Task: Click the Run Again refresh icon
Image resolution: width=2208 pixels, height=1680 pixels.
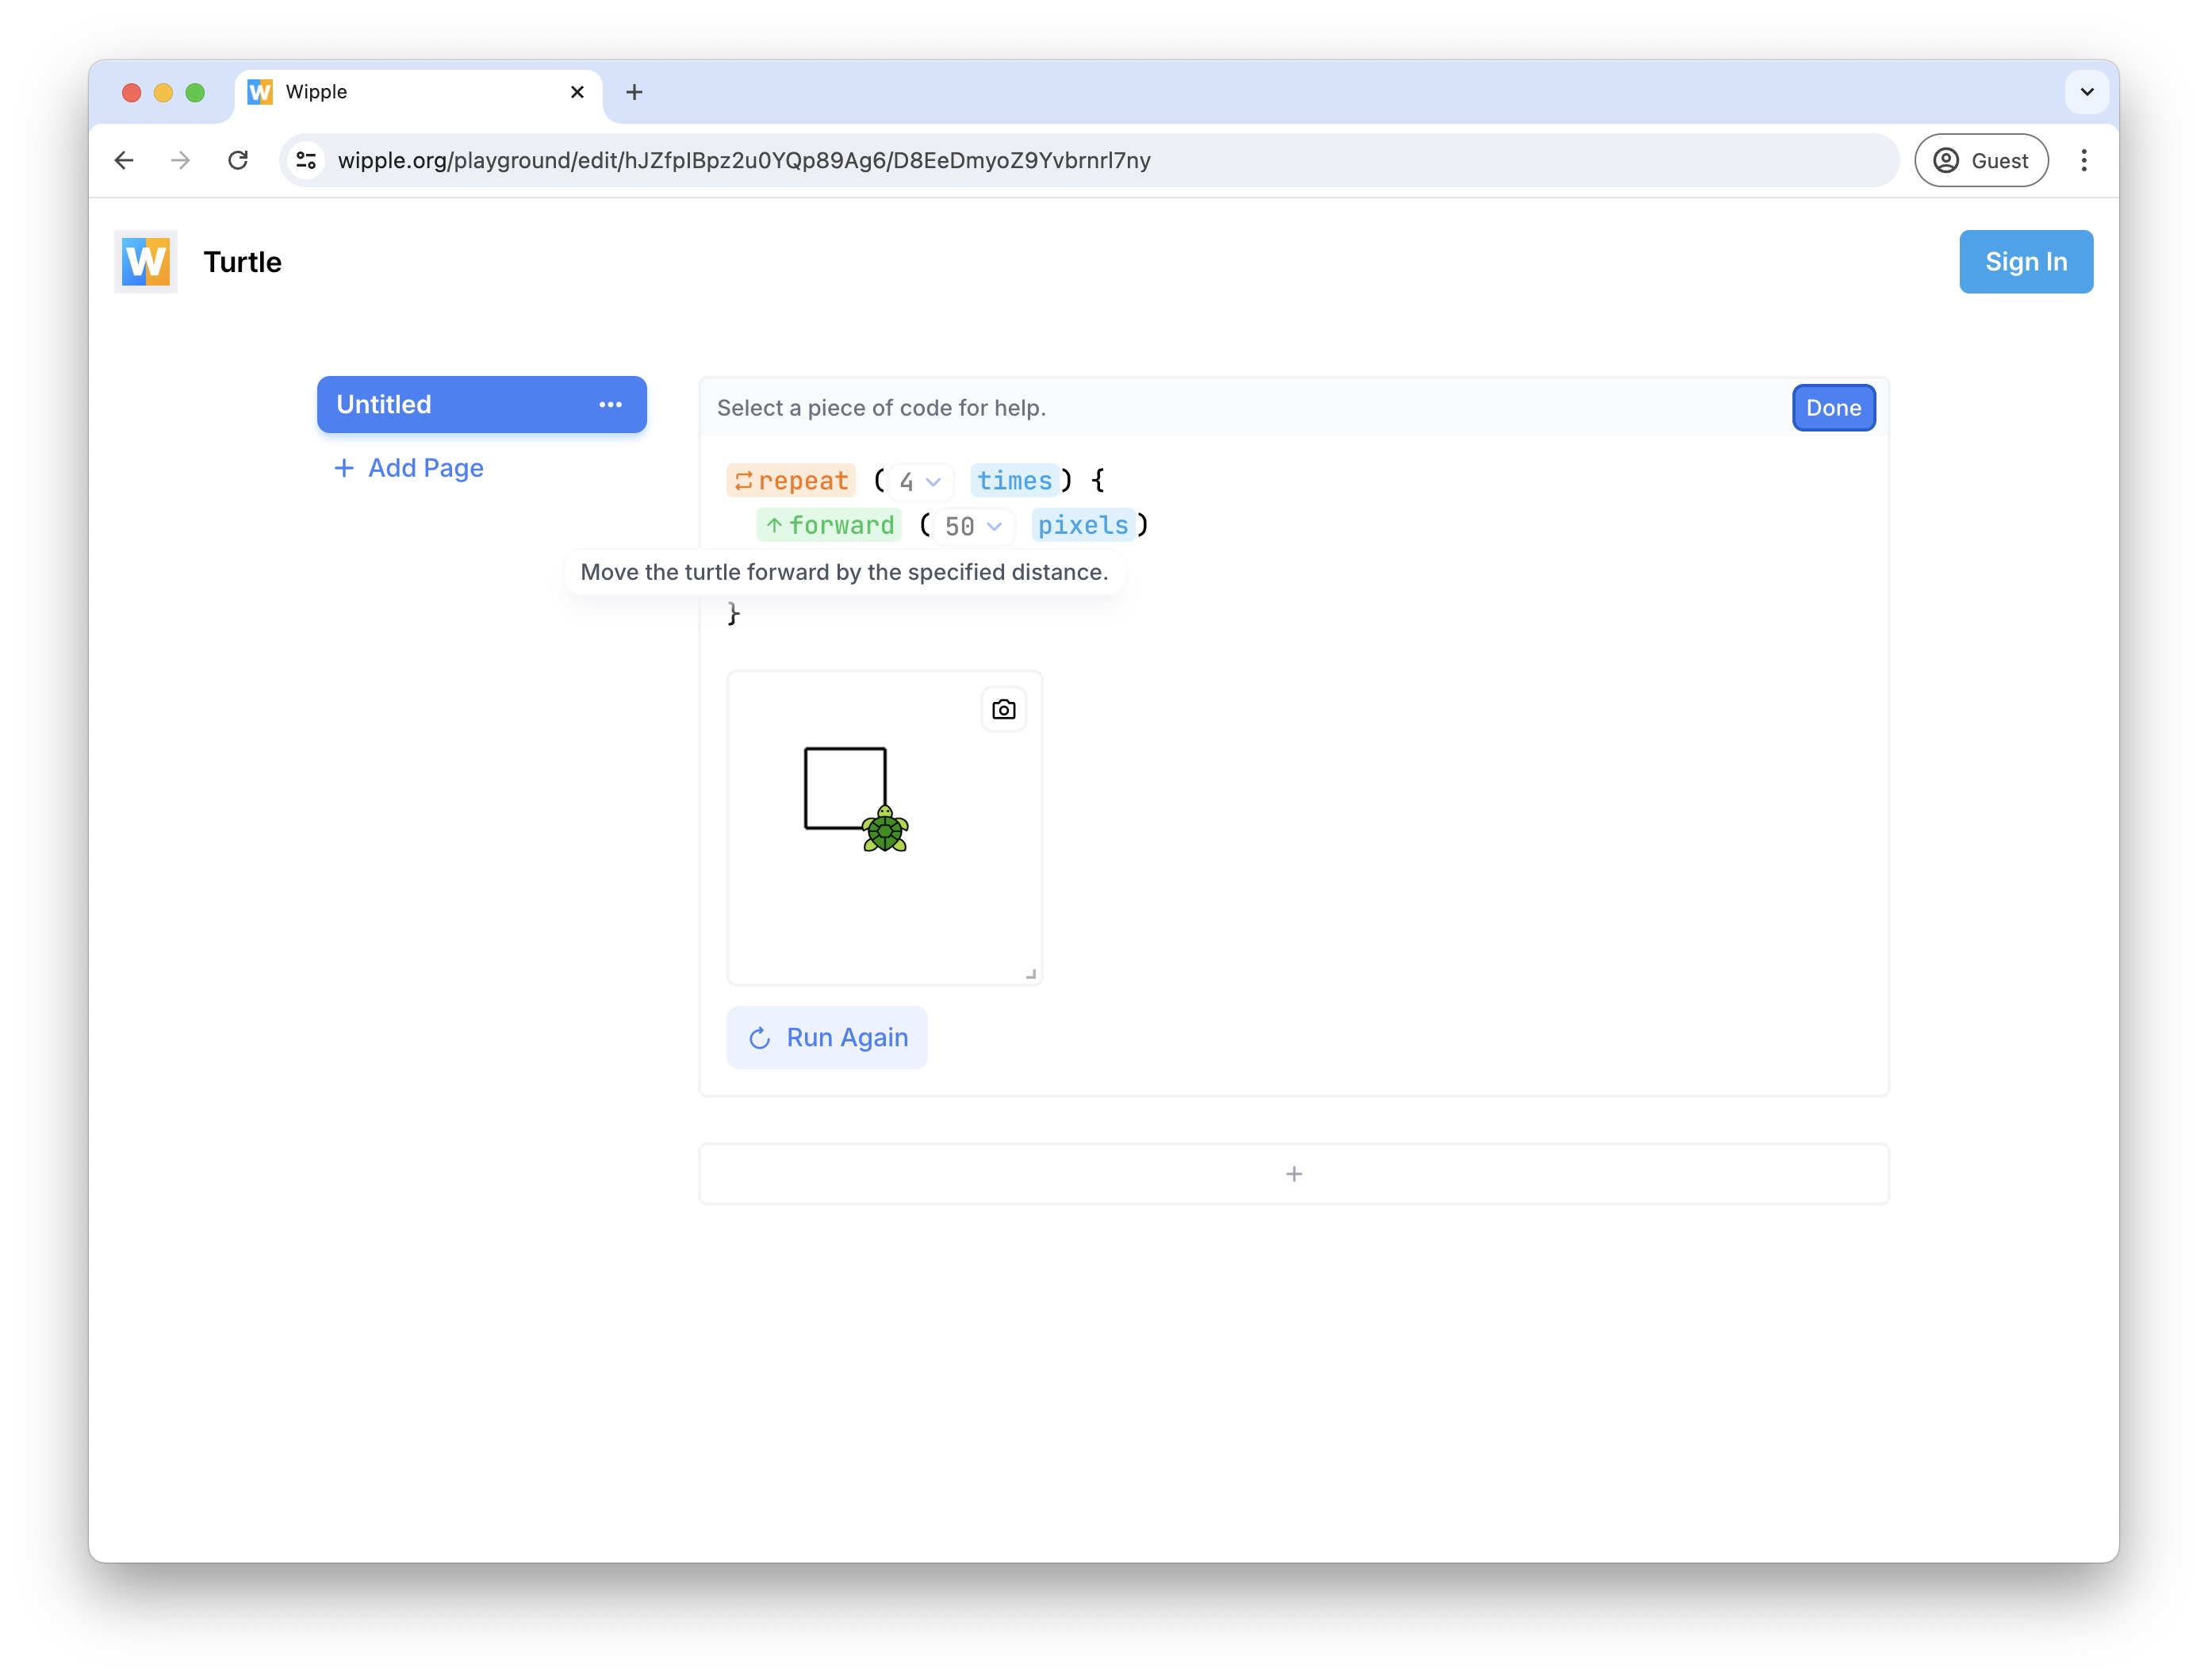Action: pyautogui.click(x=758, y=1038)
